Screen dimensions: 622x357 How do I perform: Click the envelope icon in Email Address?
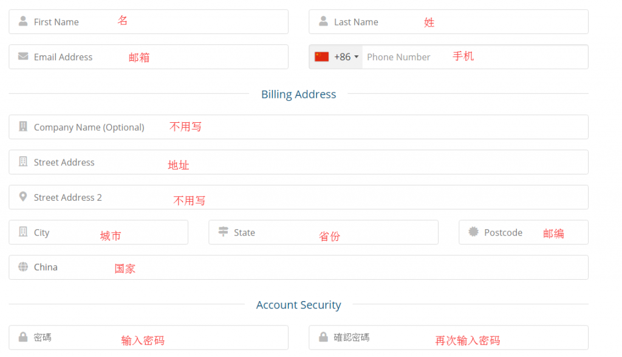pyautogui.click(x=23, y=57)
